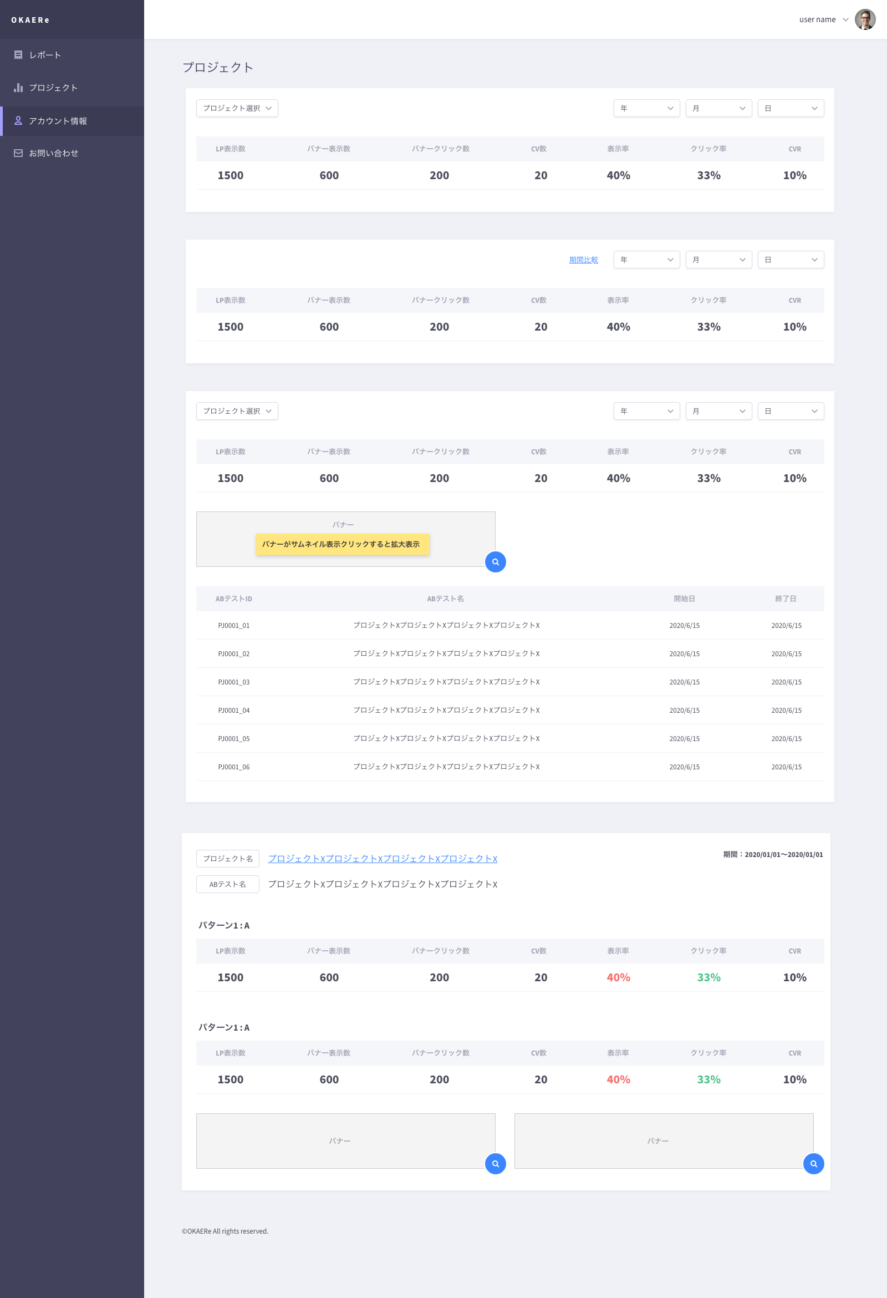Viewport: 887px width, 1298px height.
Task: Expand the user name menu arrow
Action: [x=845, y=19]
